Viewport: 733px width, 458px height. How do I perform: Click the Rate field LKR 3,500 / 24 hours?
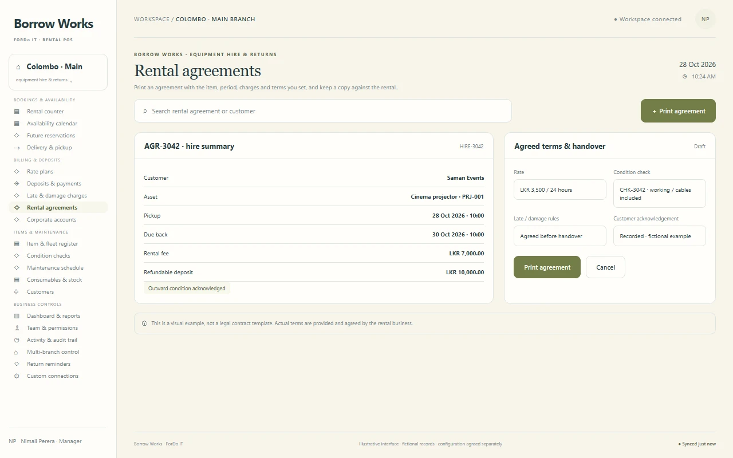pyautogui.click(x=560, y=189)
